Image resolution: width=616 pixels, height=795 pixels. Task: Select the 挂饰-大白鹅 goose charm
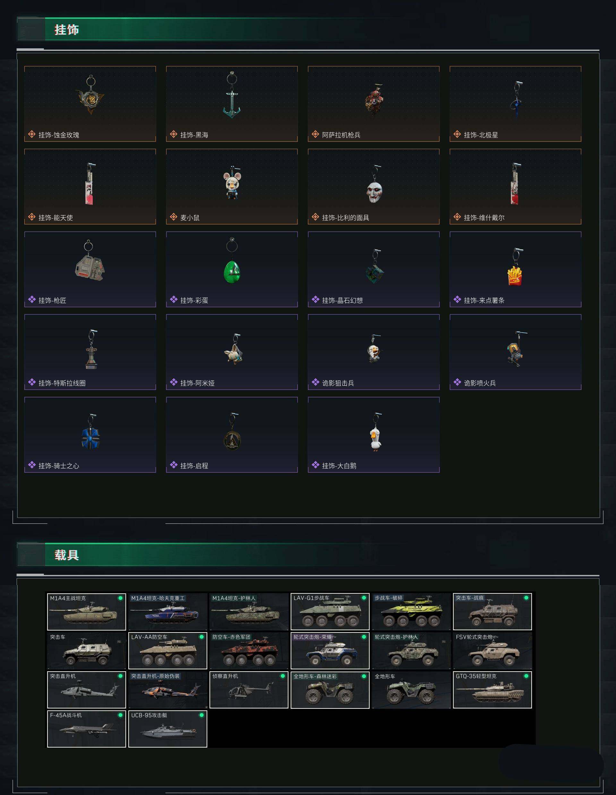(x=373, y=435)
